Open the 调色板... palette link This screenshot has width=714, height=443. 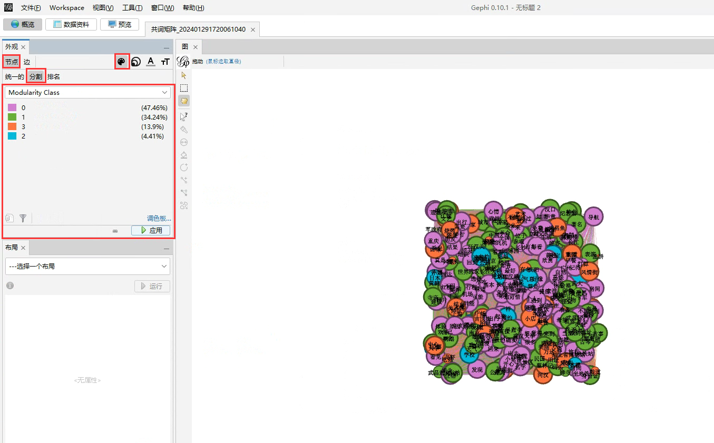(159, 218)
